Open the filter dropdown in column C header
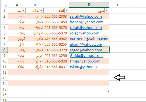The width and height of the screenshot is (146, 102). tap(67, 11)
